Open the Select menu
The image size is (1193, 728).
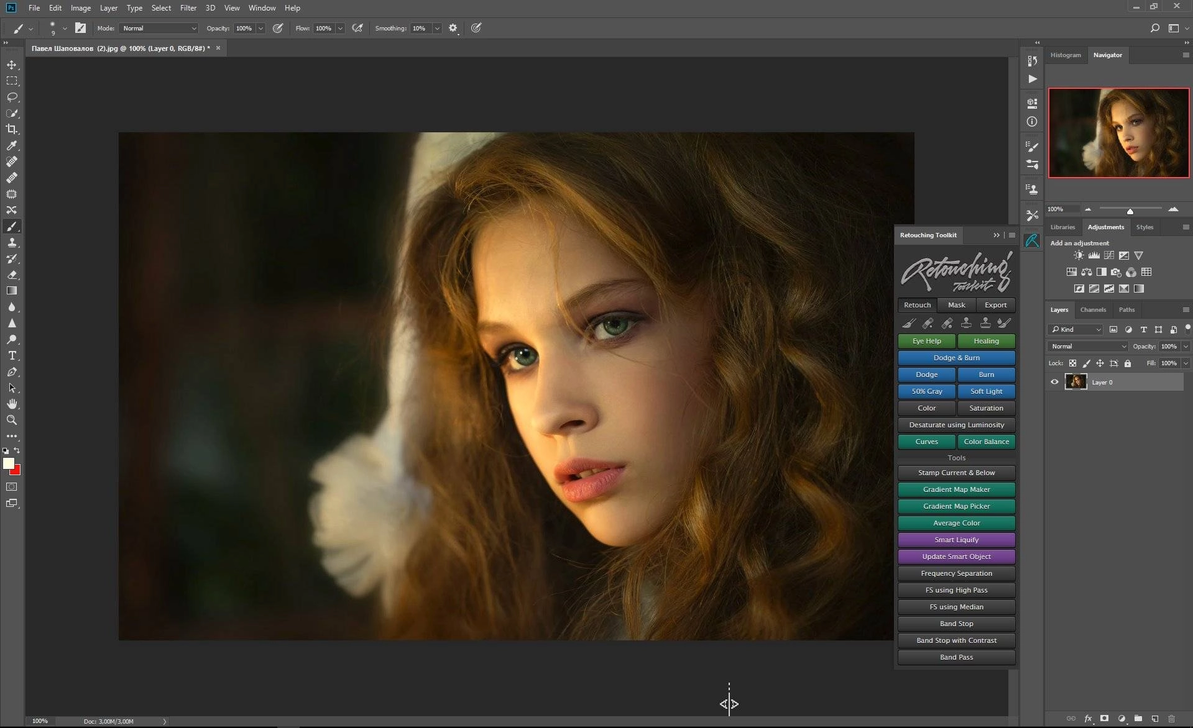click(x=161, y=8)
